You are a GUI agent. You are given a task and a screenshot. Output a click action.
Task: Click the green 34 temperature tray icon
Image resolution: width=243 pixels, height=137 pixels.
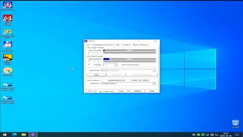203,135
